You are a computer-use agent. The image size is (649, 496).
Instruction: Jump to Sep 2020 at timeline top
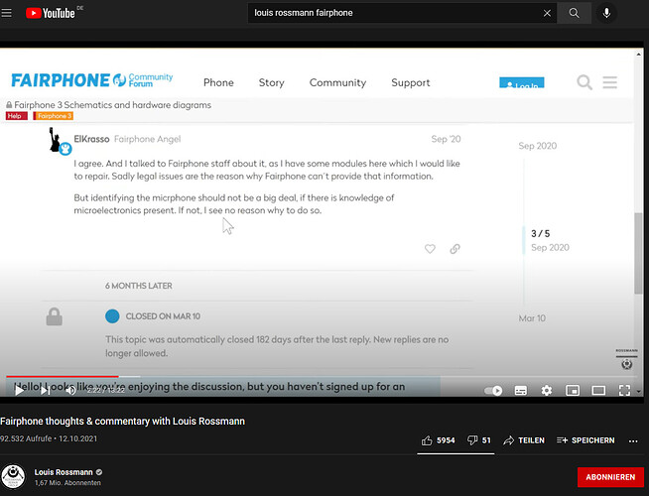(x=537, y=146)
